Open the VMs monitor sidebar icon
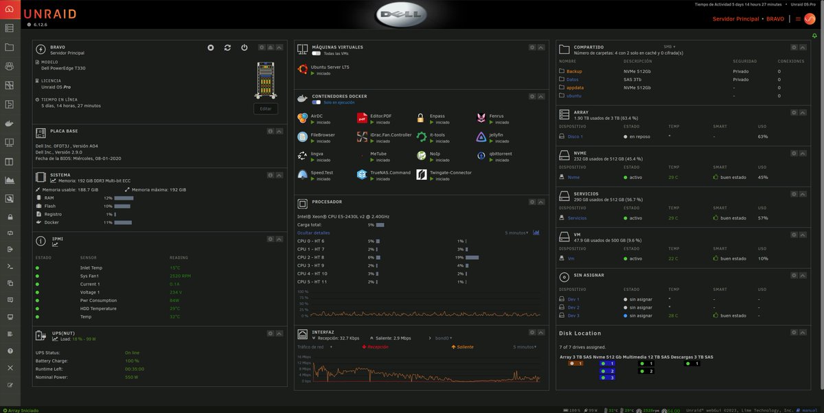 point(10,143)
